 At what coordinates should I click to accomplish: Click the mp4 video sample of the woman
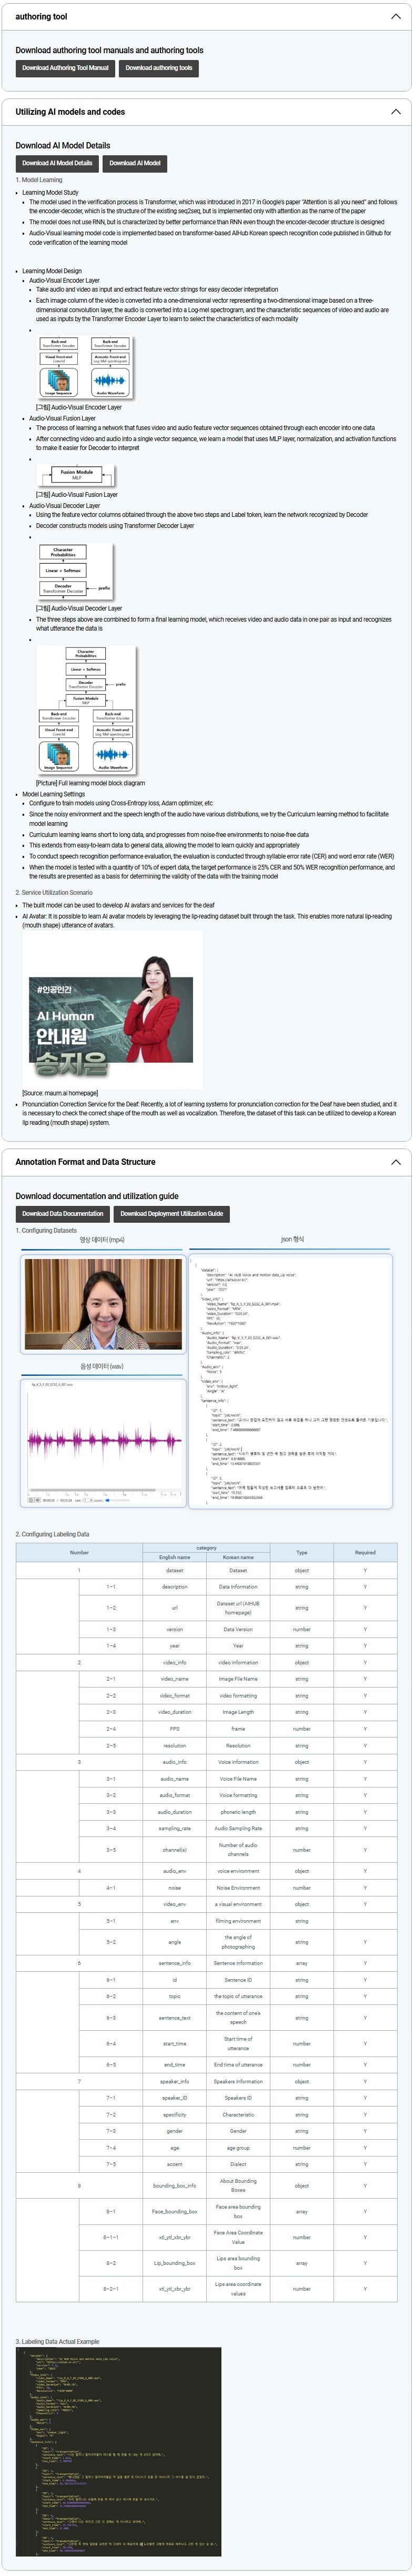(103, 1303)
